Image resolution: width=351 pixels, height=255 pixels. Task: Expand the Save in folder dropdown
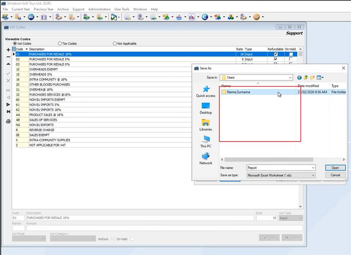[290, 78]
